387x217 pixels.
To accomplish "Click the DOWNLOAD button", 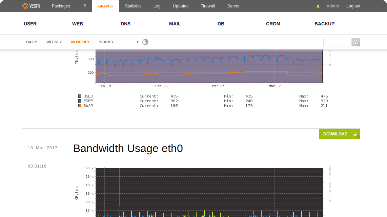I will coord(335,134).
